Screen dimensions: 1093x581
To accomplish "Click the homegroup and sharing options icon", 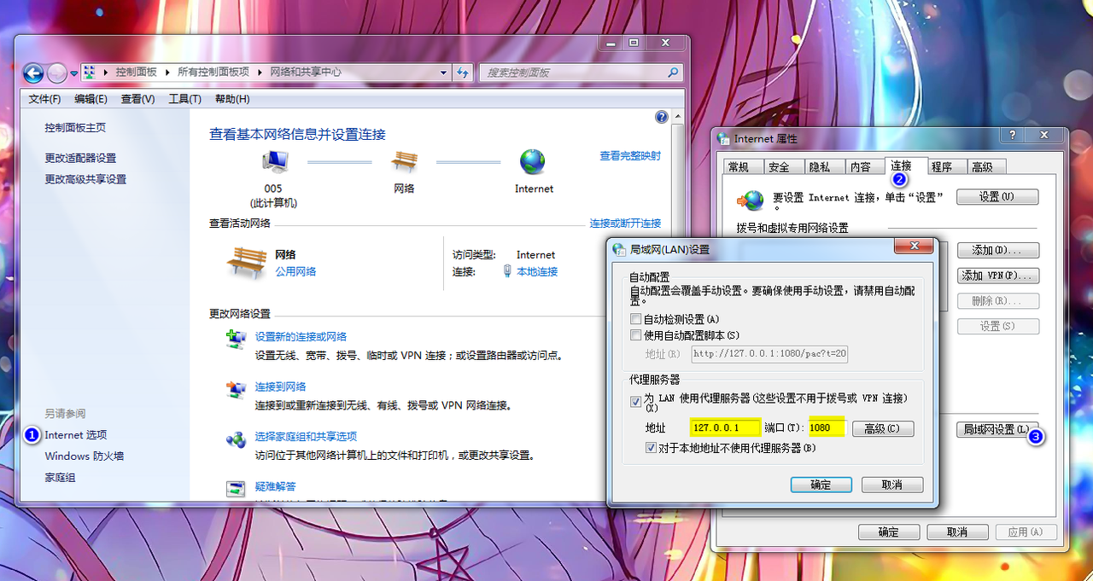I will (x=236, y=439).
